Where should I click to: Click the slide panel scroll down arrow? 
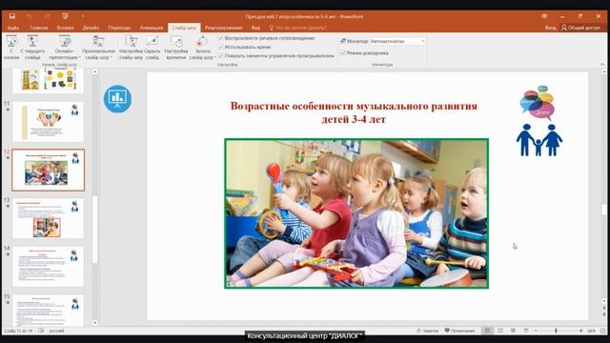95,323
